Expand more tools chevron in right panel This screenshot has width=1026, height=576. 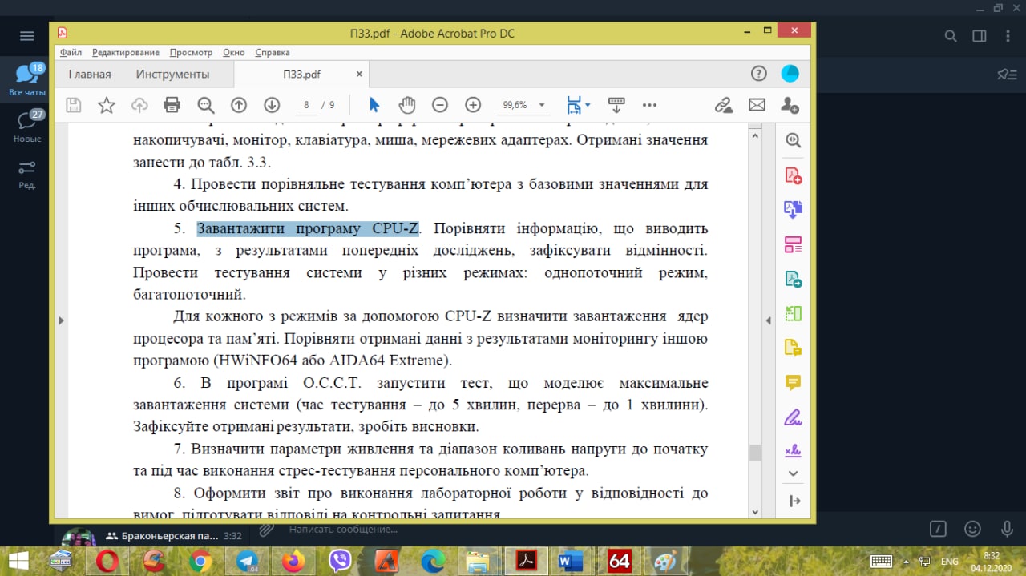tap(794, 473)
